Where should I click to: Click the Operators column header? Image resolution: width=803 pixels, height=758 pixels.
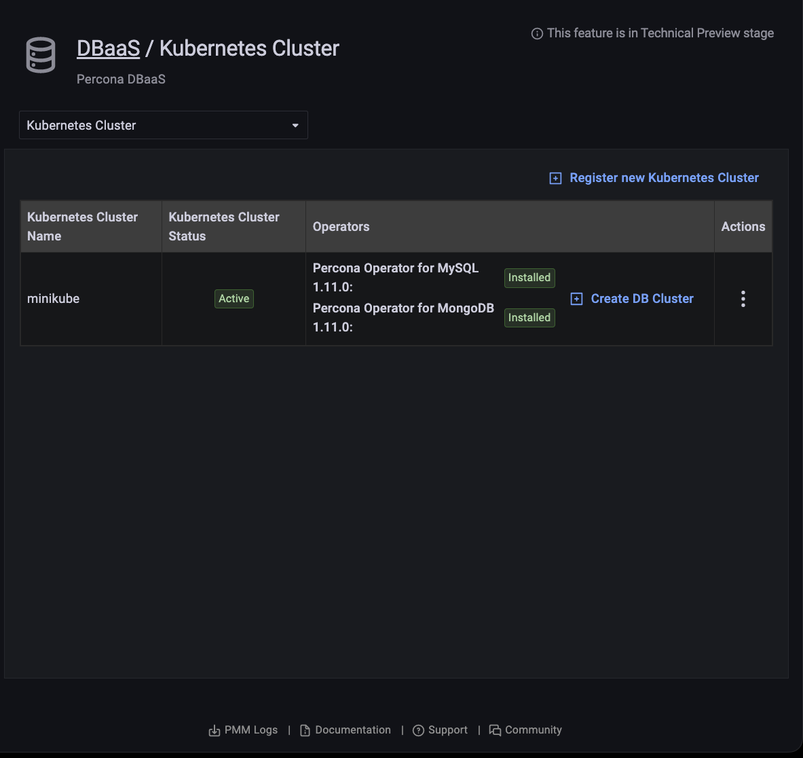pyautogui.click(x=341, y=227)
